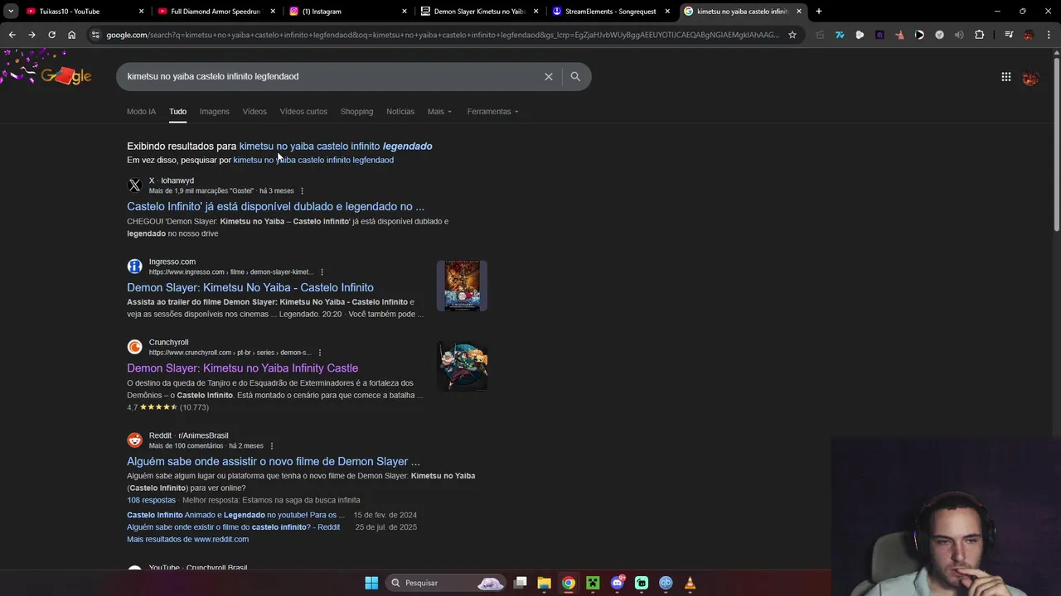This screenshot has height=596, width=1061.
Task: Open the Crunchyroll result thumbnail
Action: point(463,367)
